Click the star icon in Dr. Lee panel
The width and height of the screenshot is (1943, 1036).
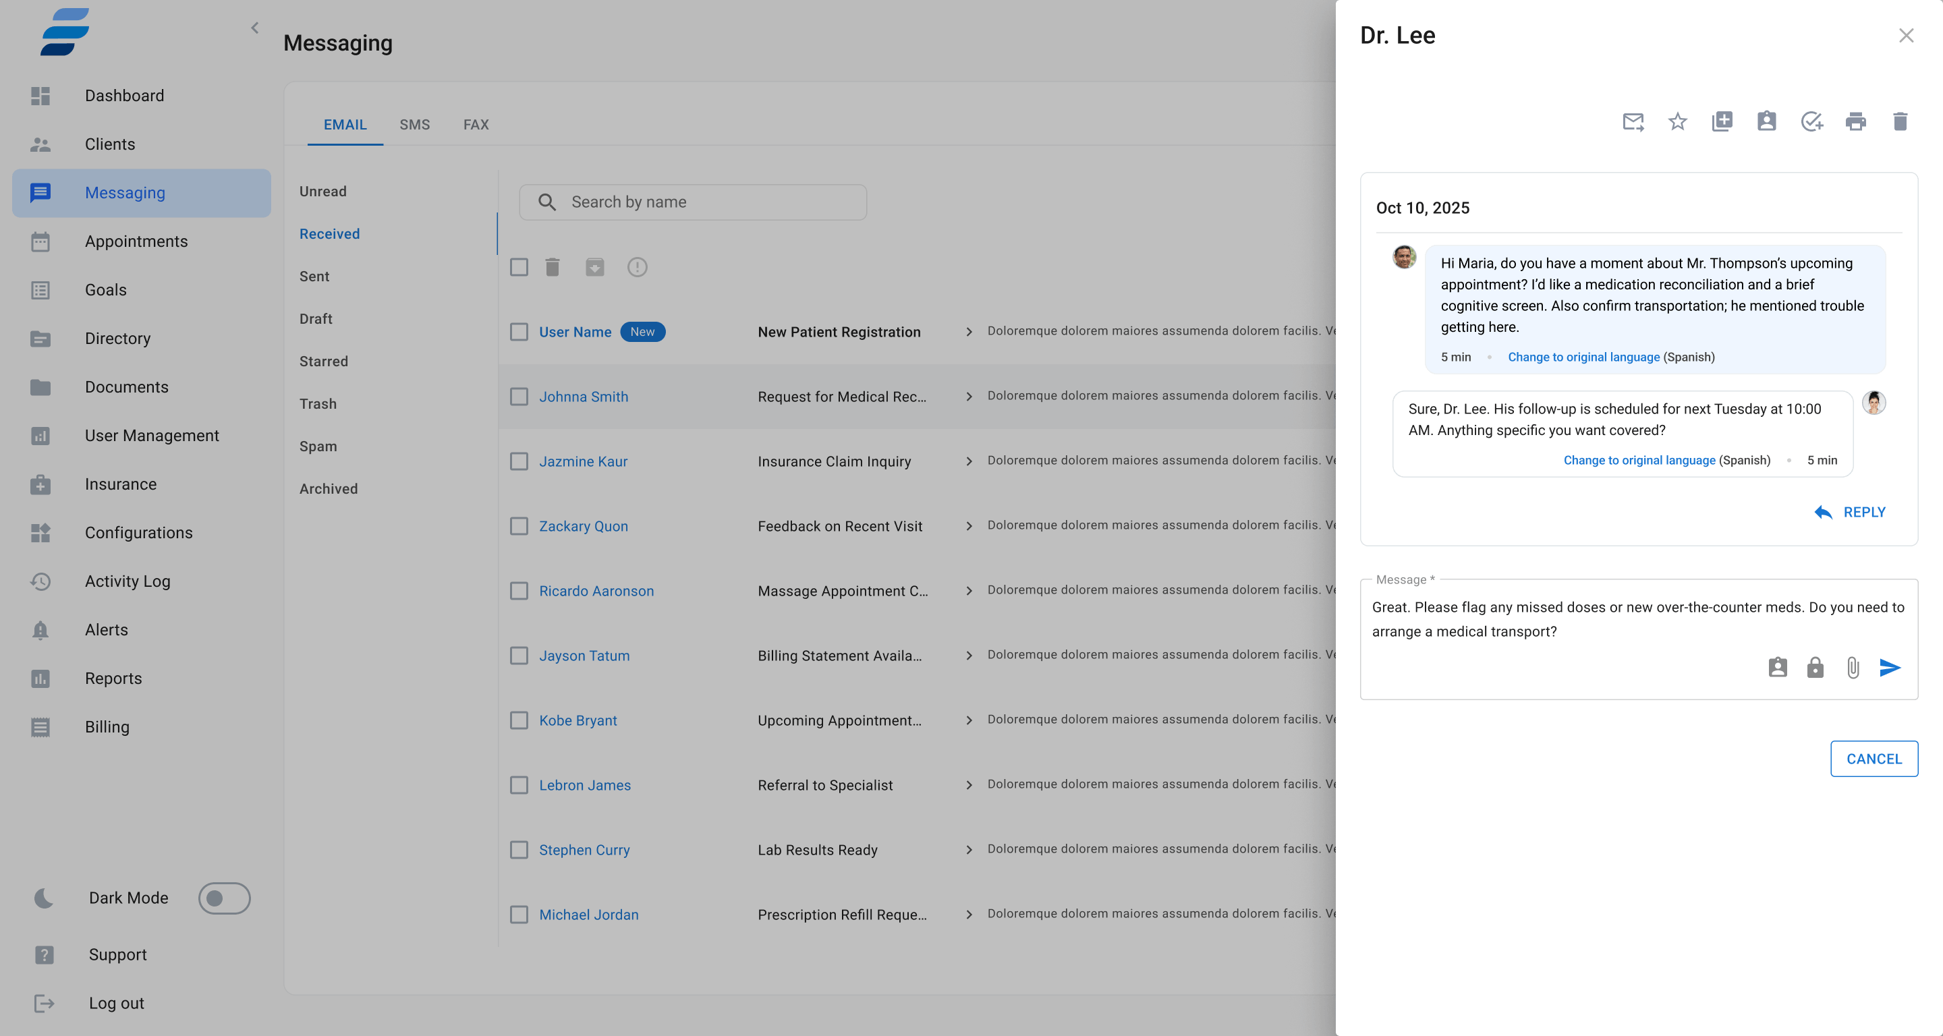coord(1677,121)
